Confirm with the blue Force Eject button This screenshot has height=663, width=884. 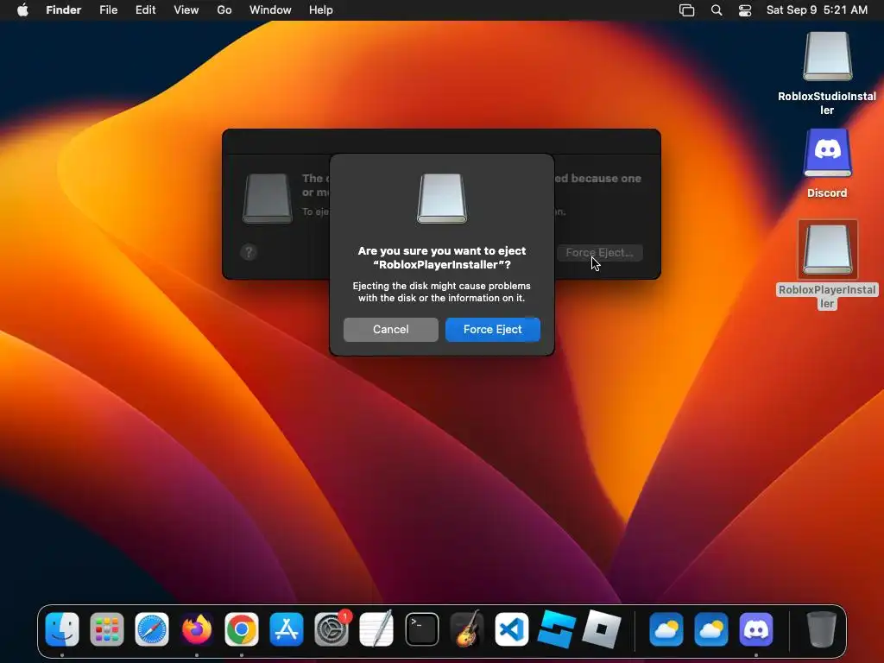point(493,329)
